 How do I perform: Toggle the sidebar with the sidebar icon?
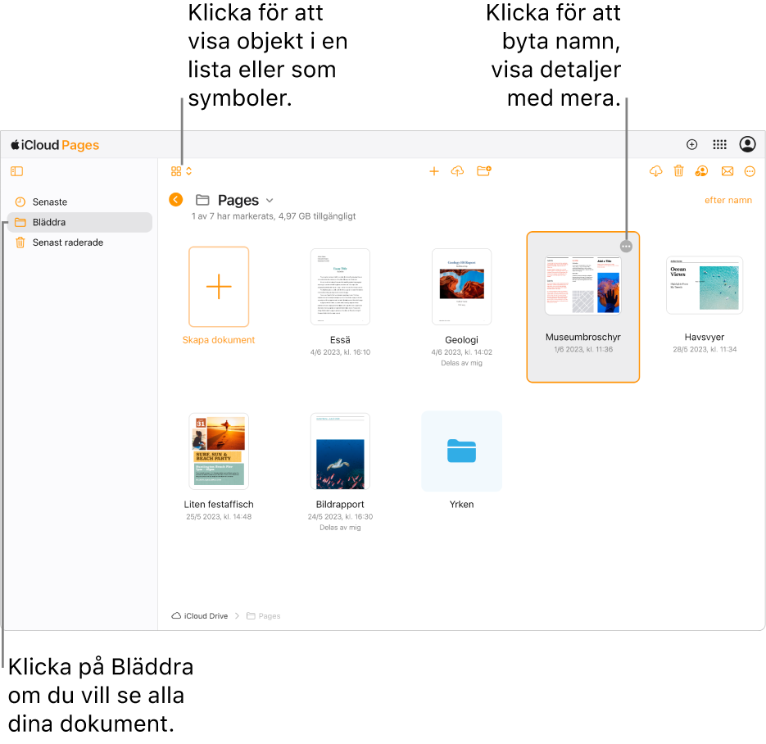pos(16,171)
